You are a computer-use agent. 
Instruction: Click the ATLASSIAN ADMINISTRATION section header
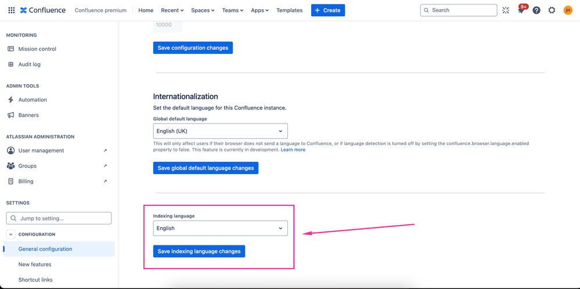(40, 137)
